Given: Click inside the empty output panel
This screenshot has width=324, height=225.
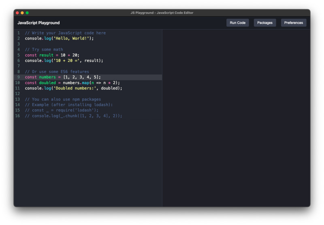Looking at the screenshot, I should click(x=236, y=117).
